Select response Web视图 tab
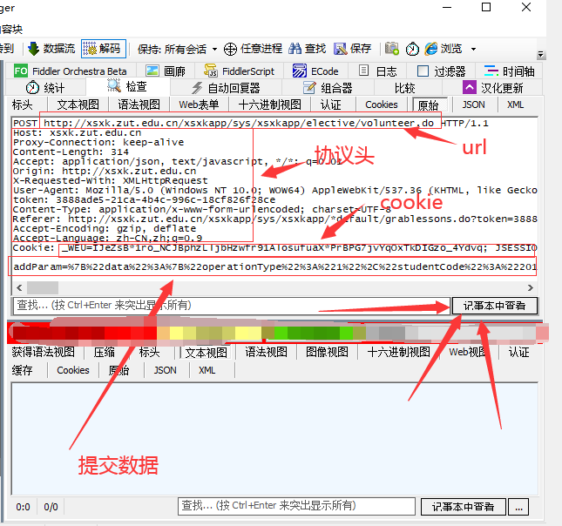 (467, 352)
